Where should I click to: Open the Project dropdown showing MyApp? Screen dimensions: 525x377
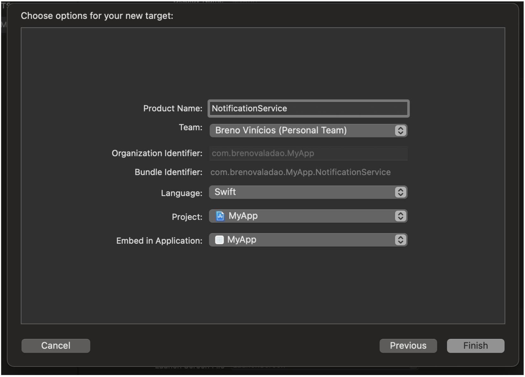pos(308,216)
